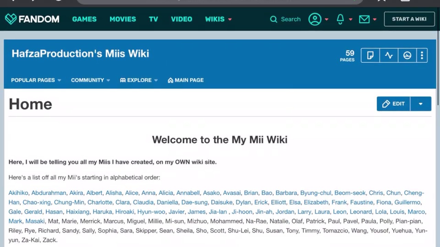Click the pencil icon on Edit button
This screenshot has width=440, height=247.
[386, 104]
